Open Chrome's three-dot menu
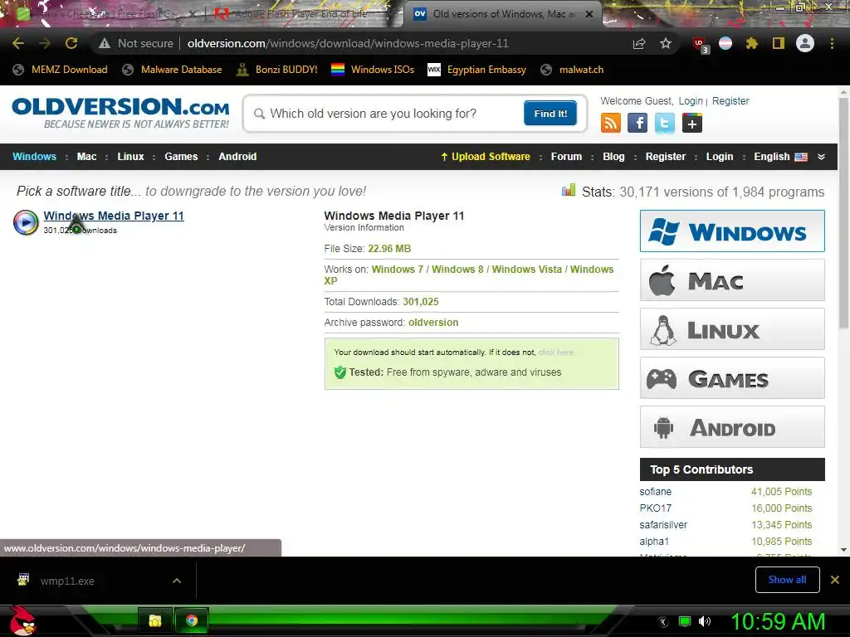Screen dimensions: 850x637 (832, 43)
